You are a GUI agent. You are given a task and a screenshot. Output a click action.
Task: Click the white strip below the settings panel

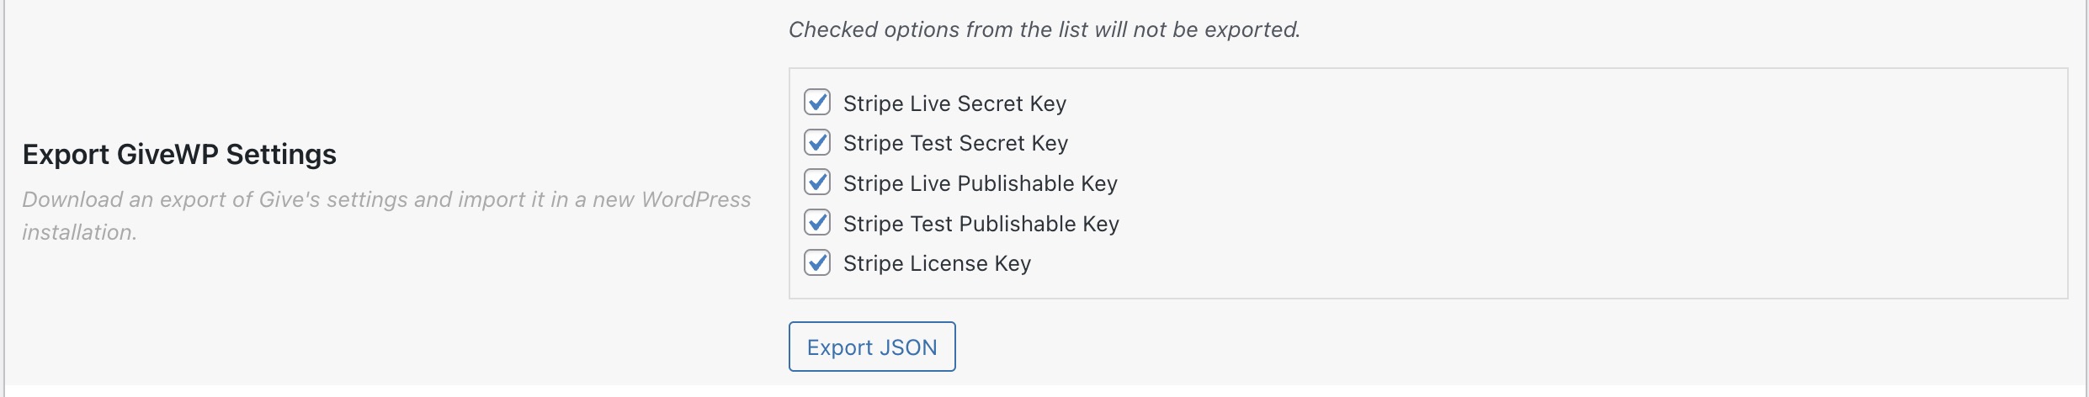[1044, 391]
